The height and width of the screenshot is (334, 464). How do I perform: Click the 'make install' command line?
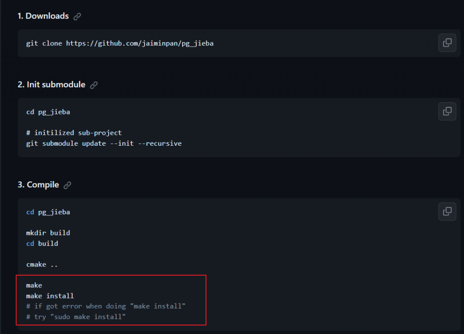click(50, 296)
